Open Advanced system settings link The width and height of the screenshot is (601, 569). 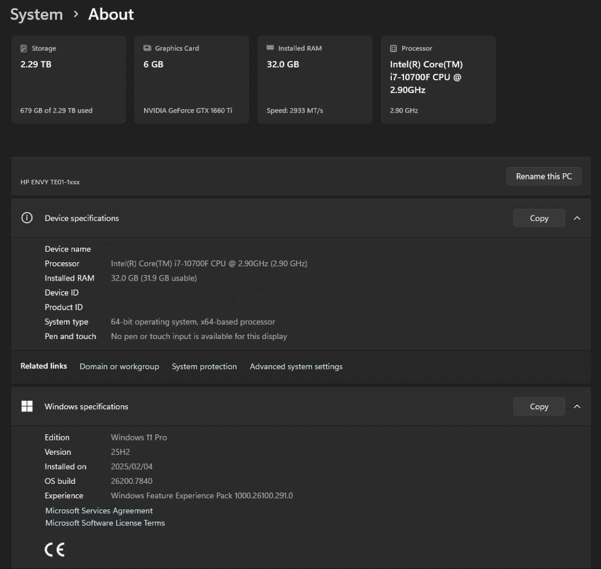(296, 366)
